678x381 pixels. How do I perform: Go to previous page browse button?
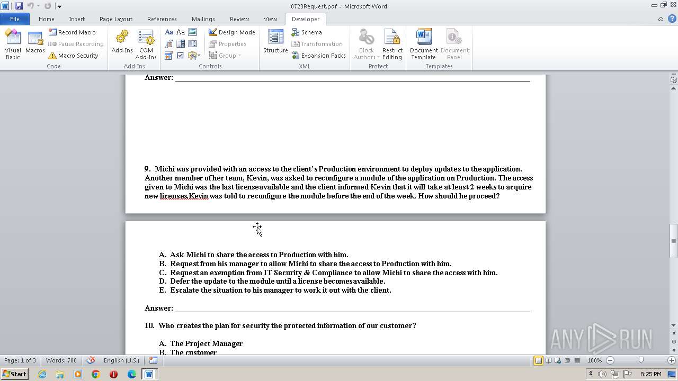[x=673, y=333]
